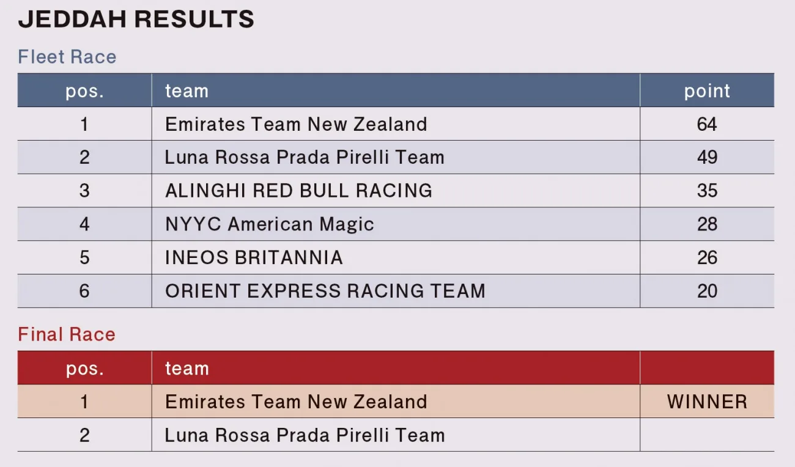Click the 20 points cell
Screen dimensions: 795x467
point(707,291)
